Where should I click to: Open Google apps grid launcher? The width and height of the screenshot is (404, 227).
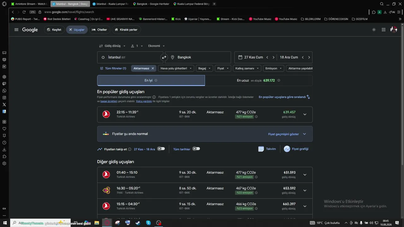[383, 30]
